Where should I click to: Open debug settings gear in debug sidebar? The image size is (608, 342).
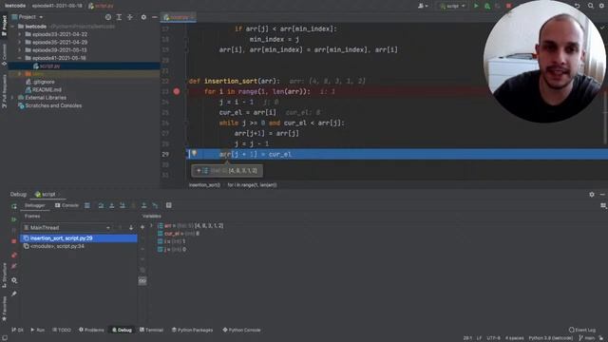point(14,280)
